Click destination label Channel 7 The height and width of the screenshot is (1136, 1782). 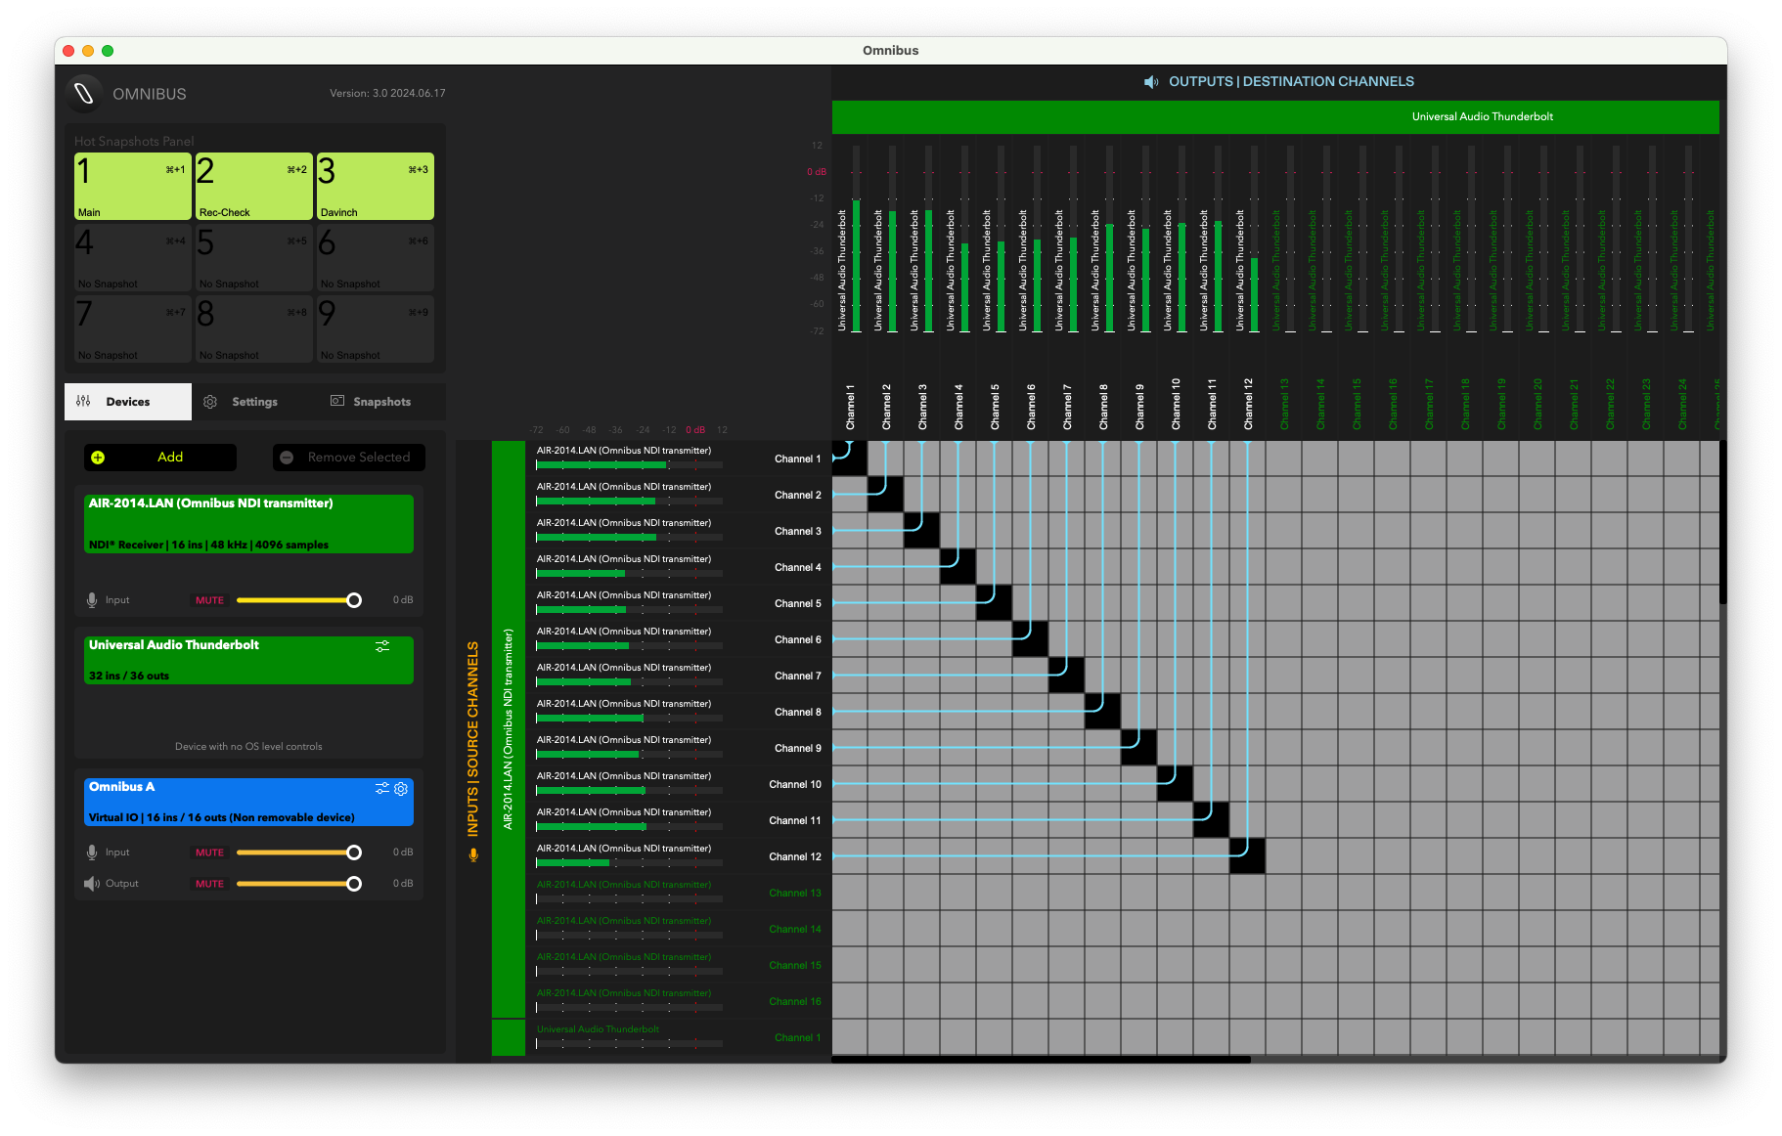[1067, 407]
